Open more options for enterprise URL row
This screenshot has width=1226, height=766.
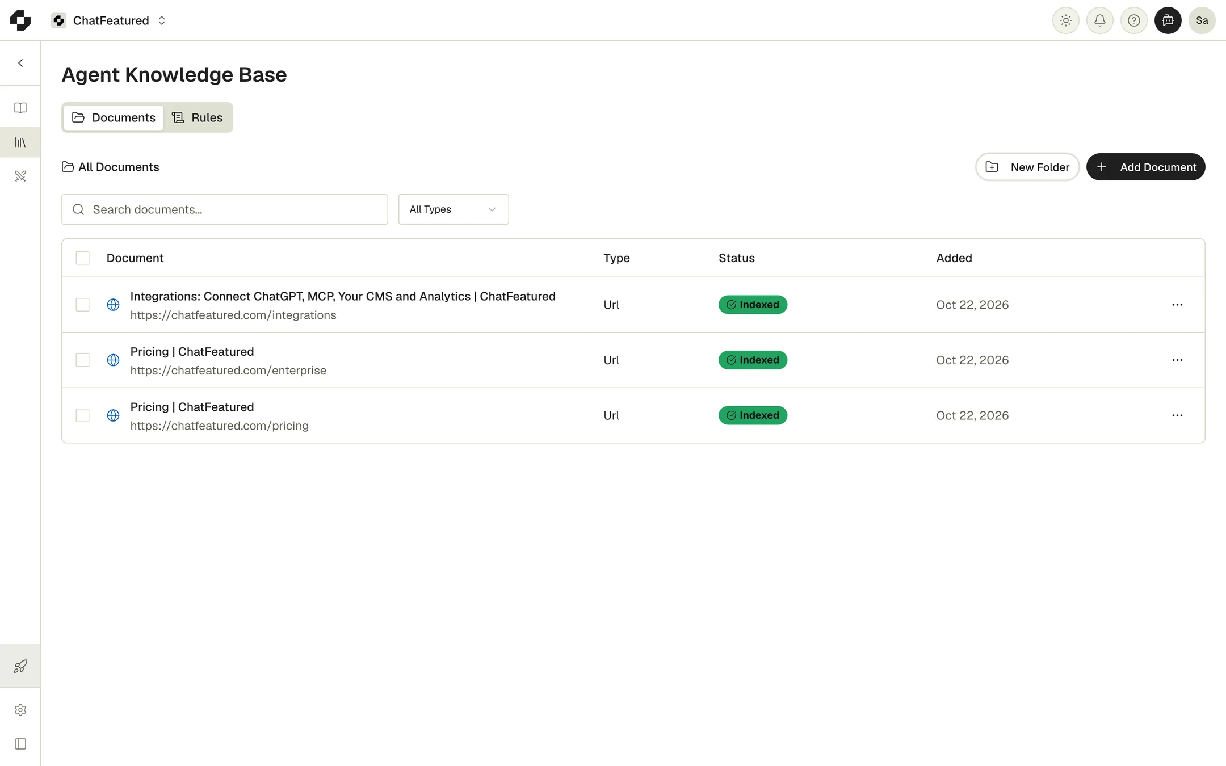1177,360
